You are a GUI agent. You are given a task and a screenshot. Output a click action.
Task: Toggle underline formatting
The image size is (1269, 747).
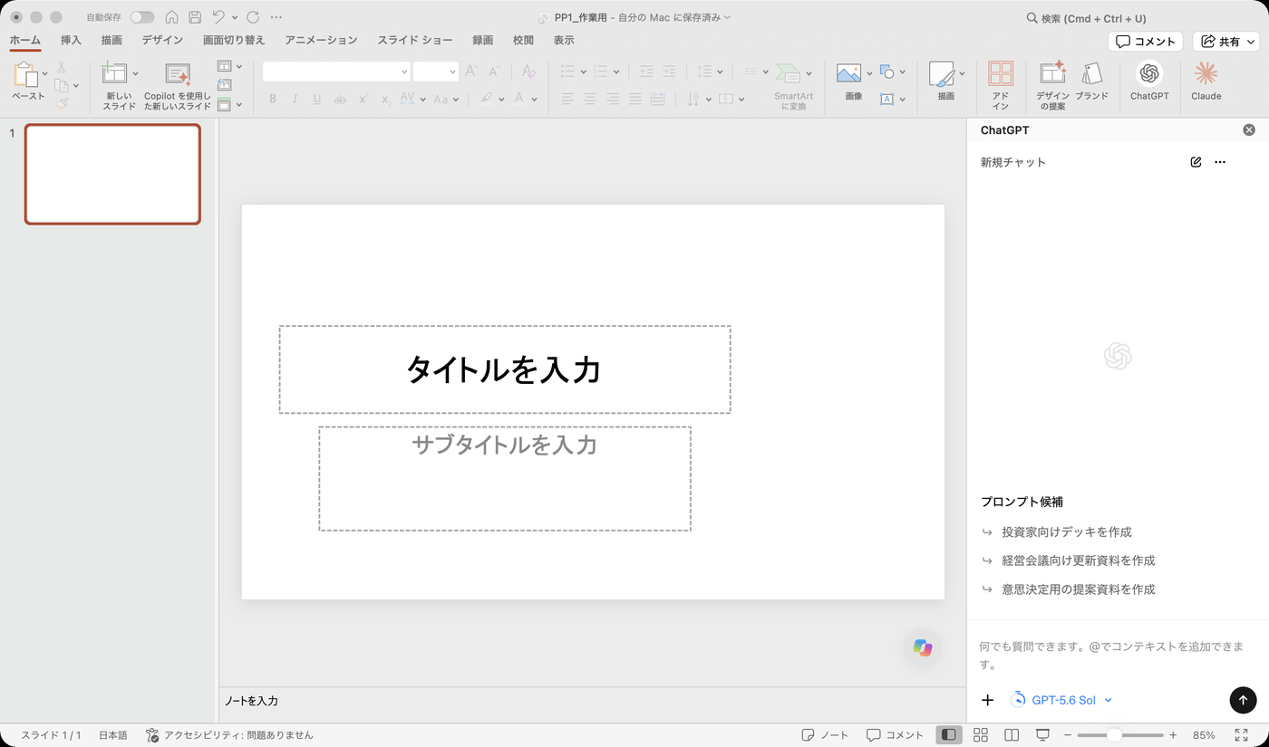317,99
